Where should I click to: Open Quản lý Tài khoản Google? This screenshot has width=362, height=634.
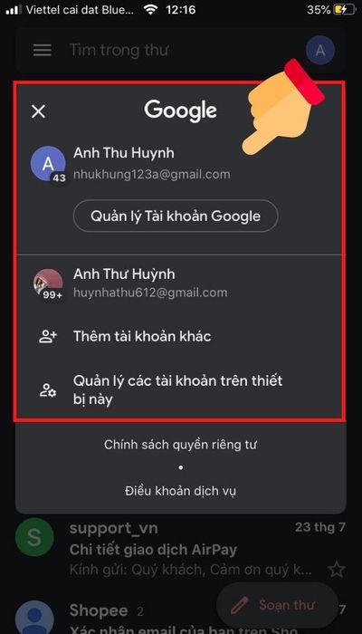[x=176, y=216]
